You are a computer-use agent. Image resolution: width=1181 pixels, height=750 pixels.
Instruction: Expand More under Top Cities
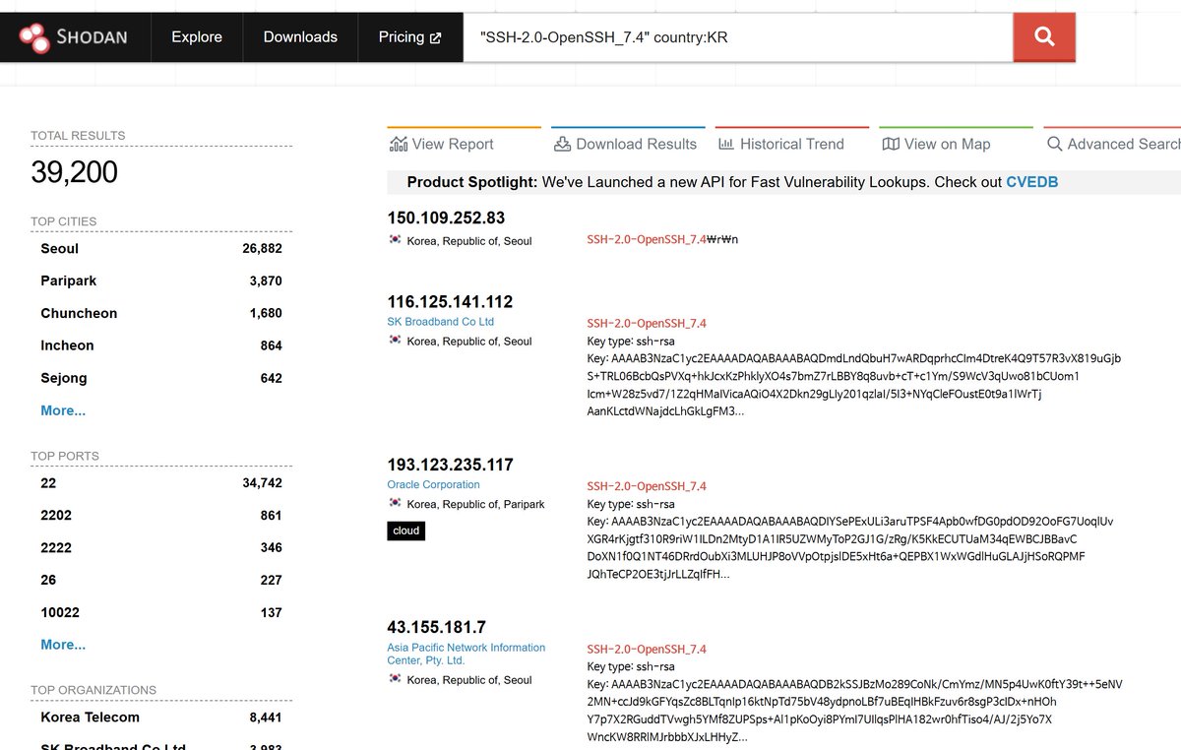63,410
